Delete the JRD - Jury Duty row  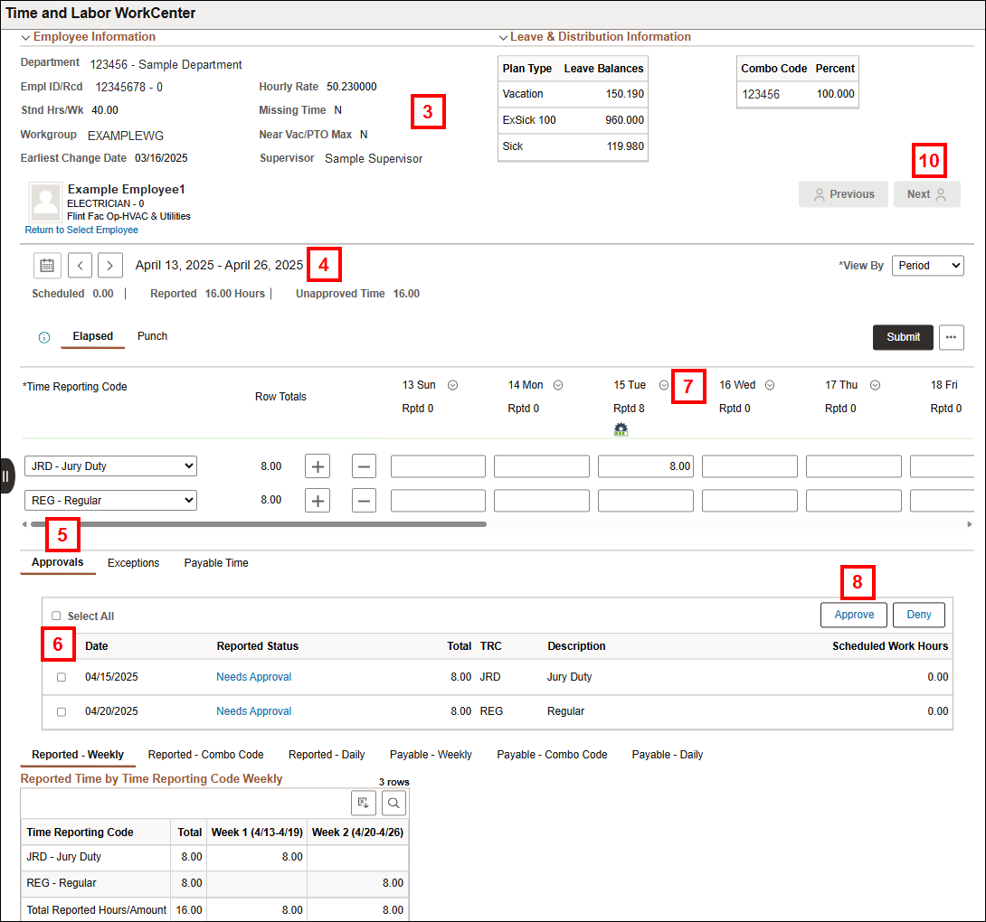tap(364, 466)
